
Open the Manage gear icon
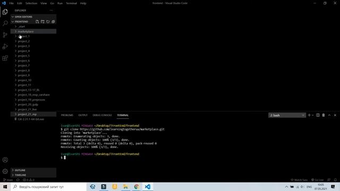(5, 171)
